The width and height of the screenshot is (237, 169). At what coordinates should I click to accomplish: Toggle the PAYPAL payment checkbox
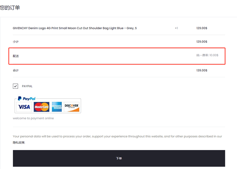click(16, 86)
